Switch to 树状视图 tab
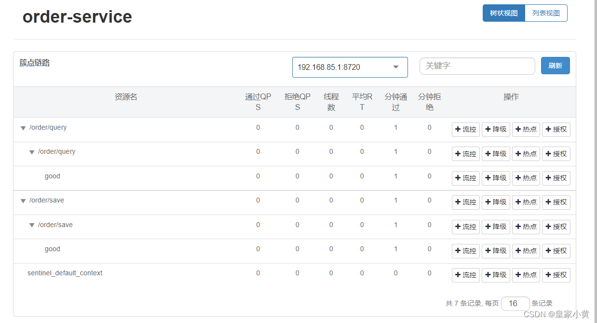This screenshot has height=323, width=597. point(504,13)
